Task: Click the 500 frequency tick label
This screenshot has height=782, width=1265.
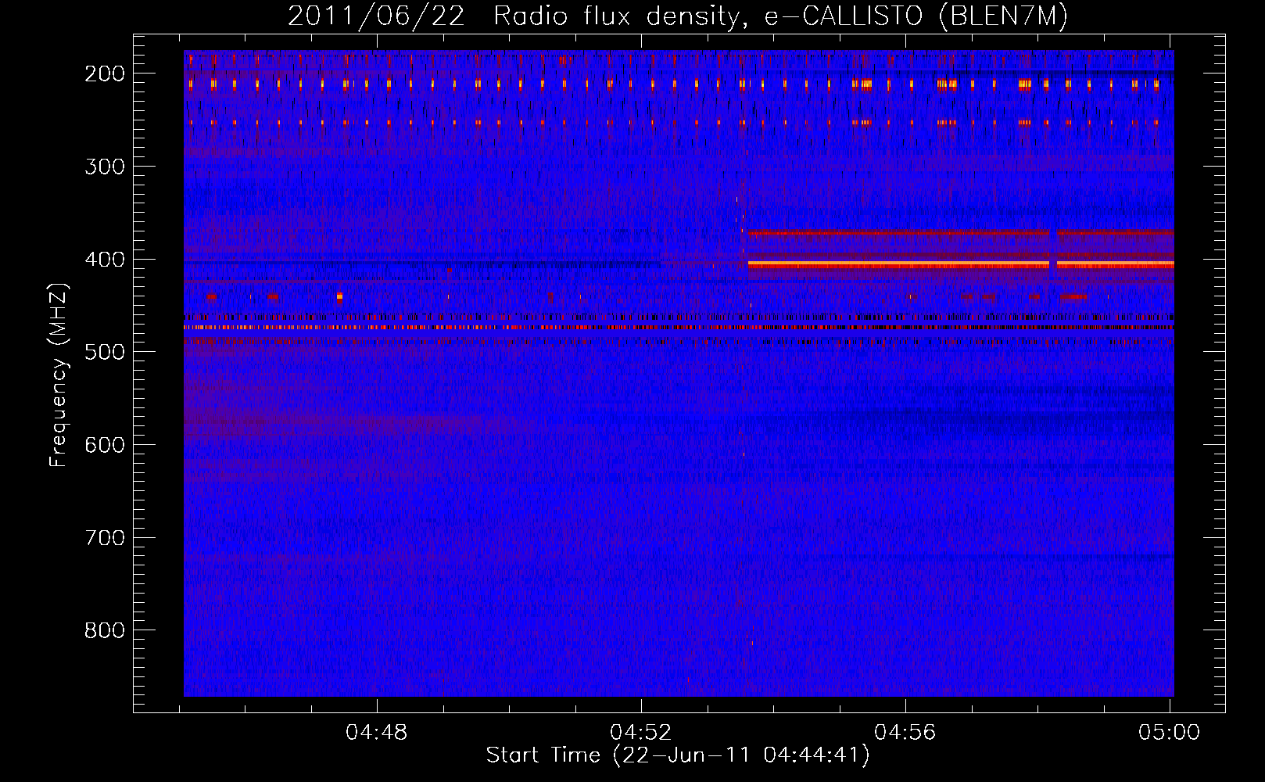Action: [105, 352]
